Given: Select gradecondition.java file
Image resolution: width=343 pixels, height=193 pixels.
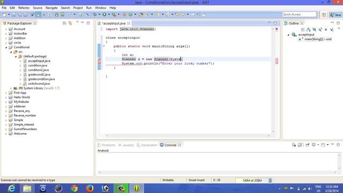Looking at the screenshot, I should [41, 79].
